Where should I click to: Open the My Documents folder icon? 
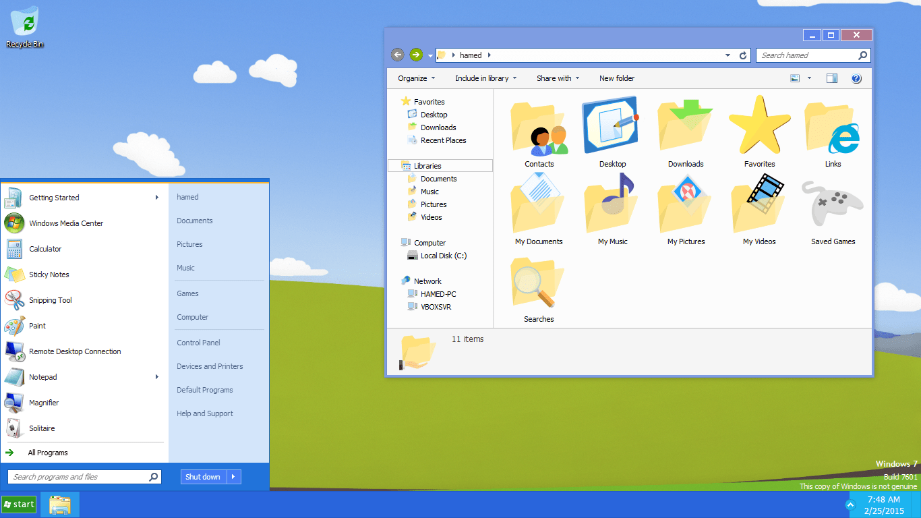(x=538, y=203)
